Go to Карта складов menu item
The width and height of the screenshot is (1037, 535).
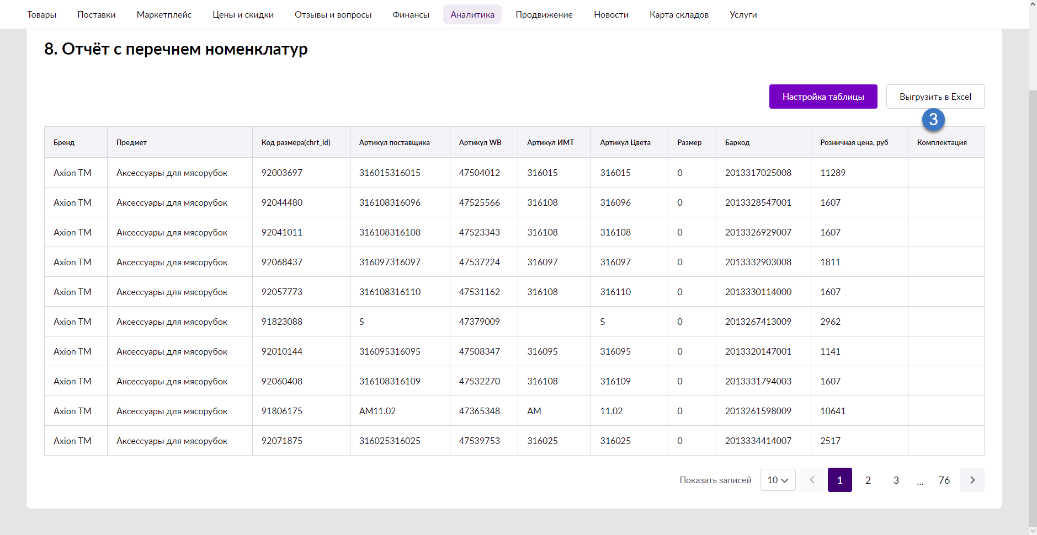pos(679,14)
